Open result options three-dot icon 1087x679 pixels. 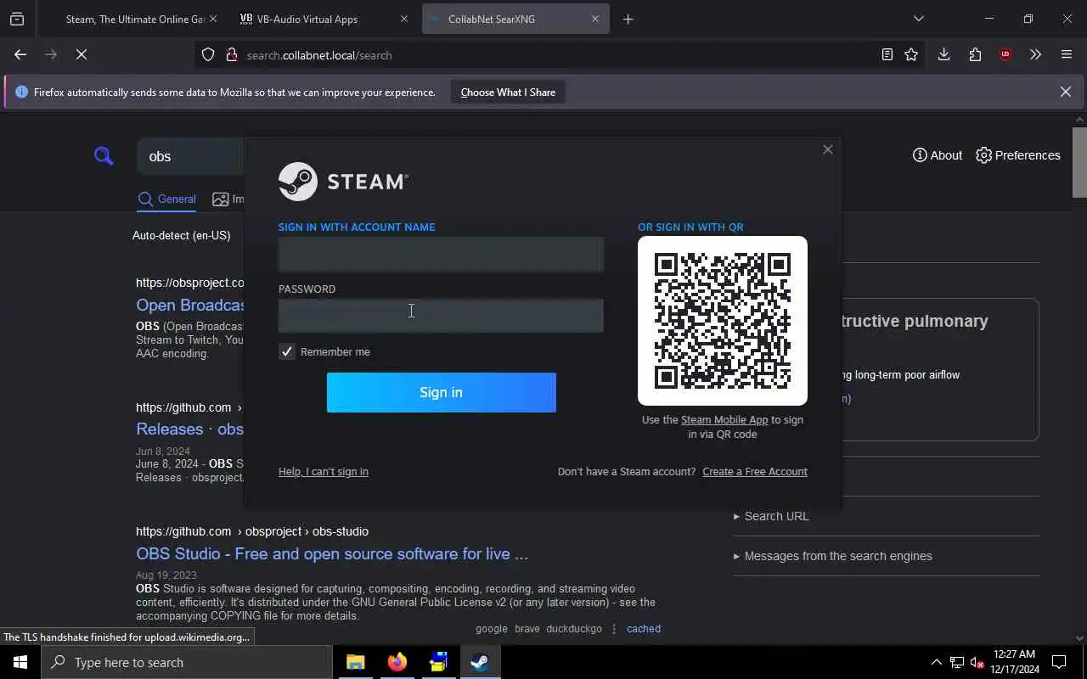(614, 629)
